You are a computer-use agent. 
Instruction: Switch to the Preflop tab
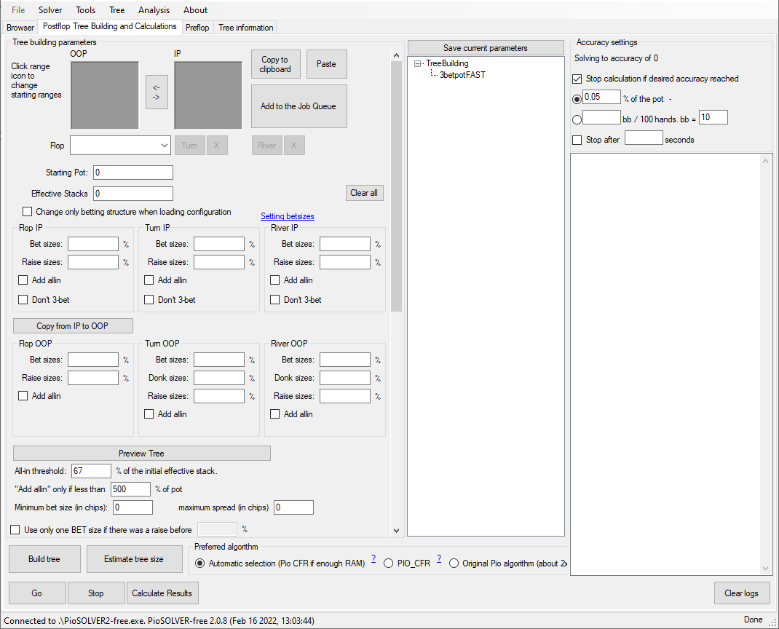click(197, 28)
